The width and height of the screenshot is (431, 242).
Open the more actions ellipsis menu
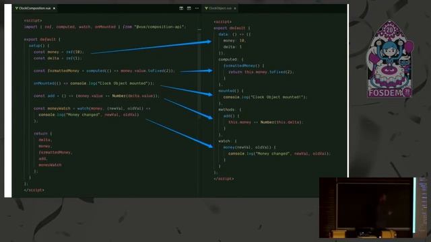[x=197, y=9]
